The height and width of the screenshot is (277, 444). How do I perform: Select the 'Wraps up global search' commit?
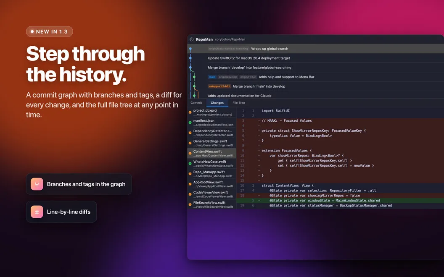315,49
